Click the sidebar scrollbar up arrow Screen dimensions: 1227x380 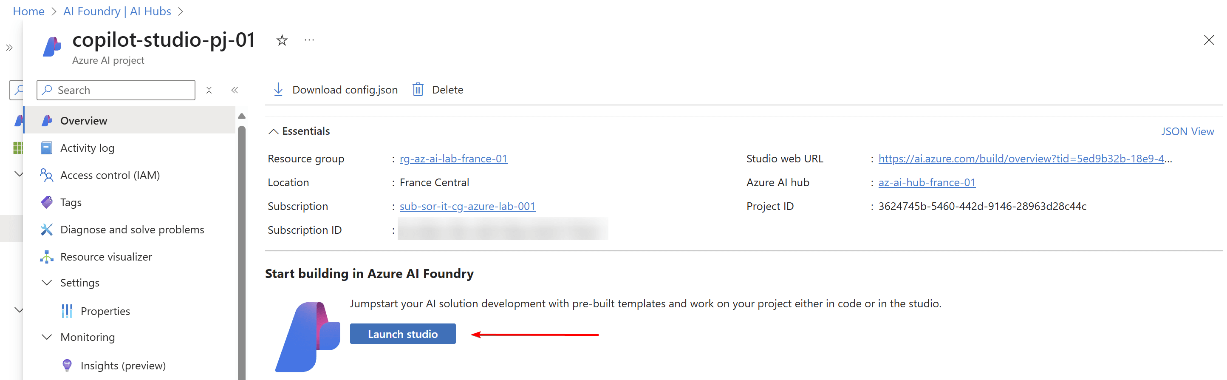pyautogui.click(x=241, y=116)
